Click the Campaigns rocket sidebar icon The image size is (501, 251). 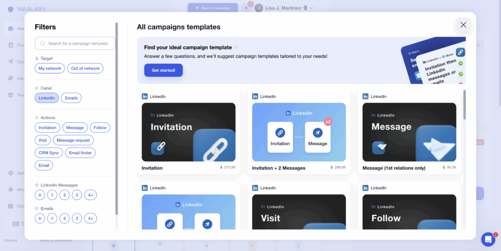coord(11,62)
